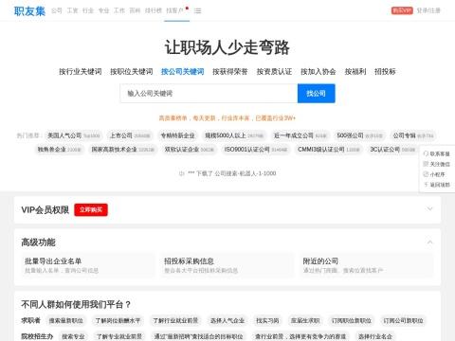Click the blue 找公司 search button
Screen dimensions: 455x341
317,94
